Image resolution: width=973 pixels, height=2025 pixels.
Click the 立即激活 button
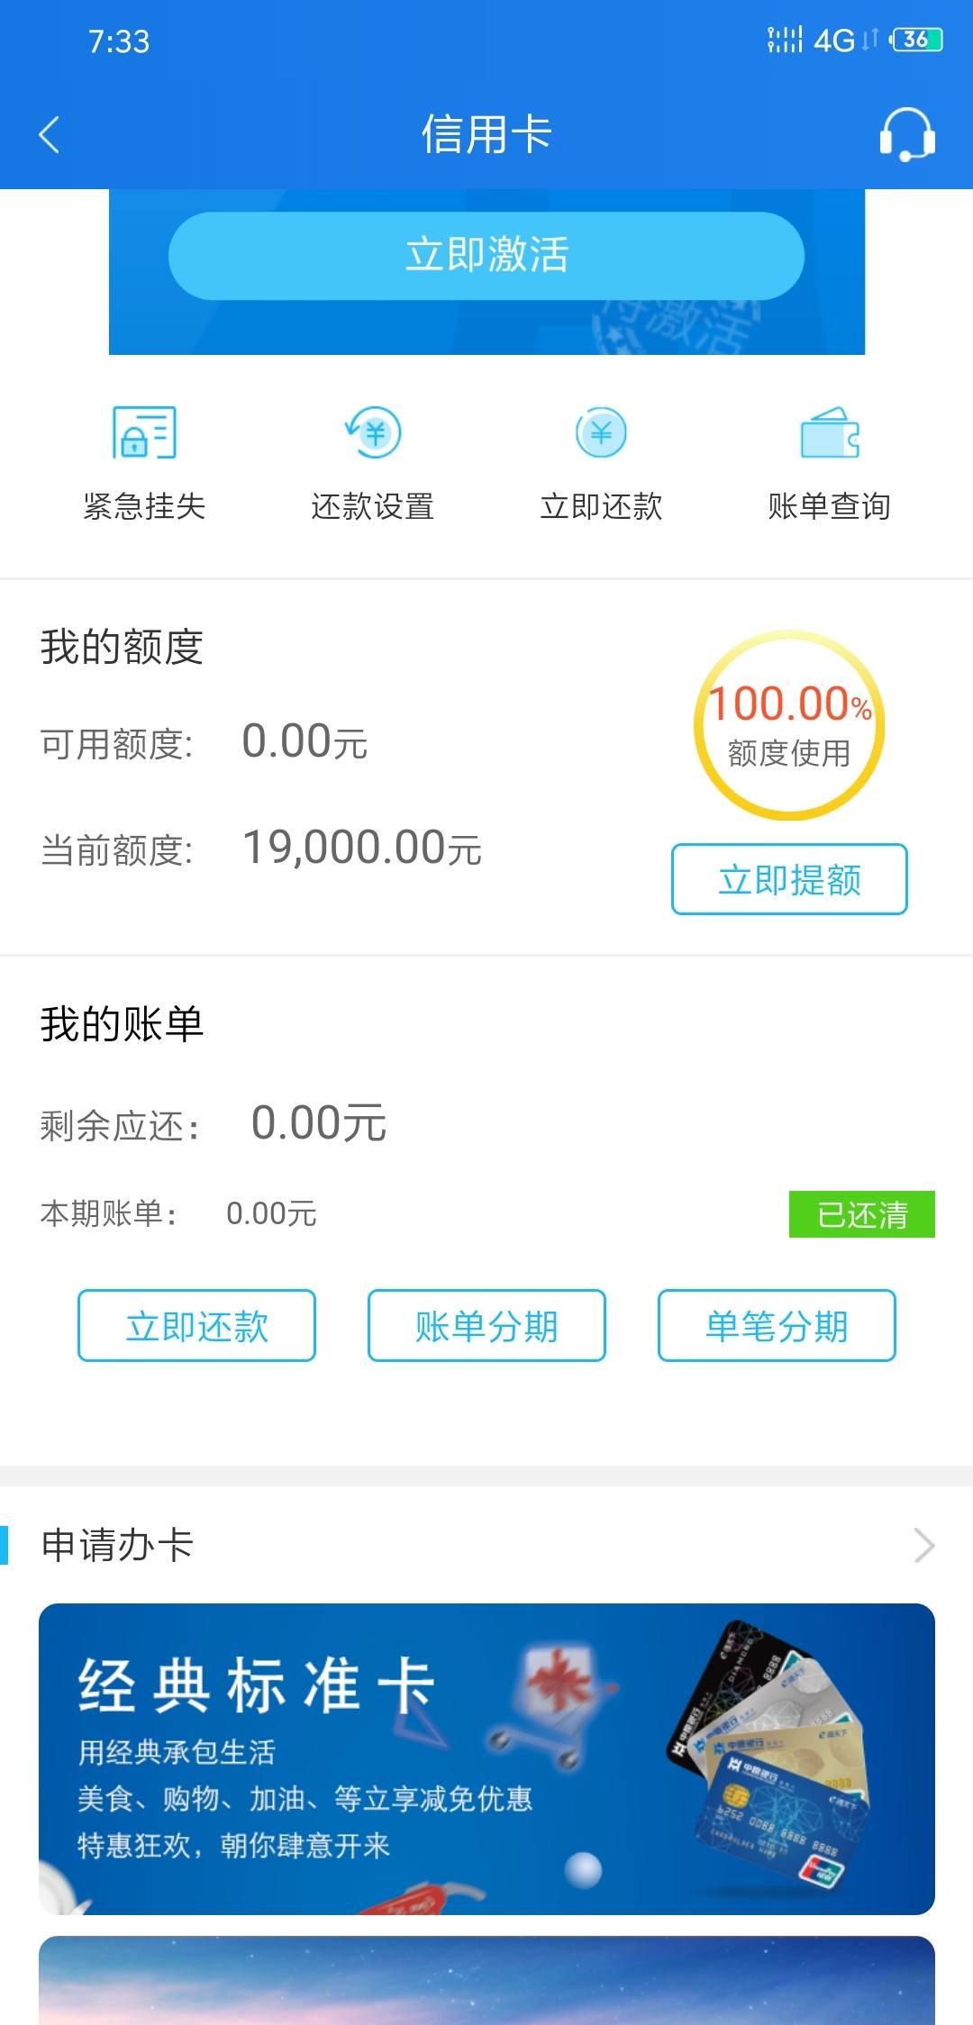click(486, 256)
